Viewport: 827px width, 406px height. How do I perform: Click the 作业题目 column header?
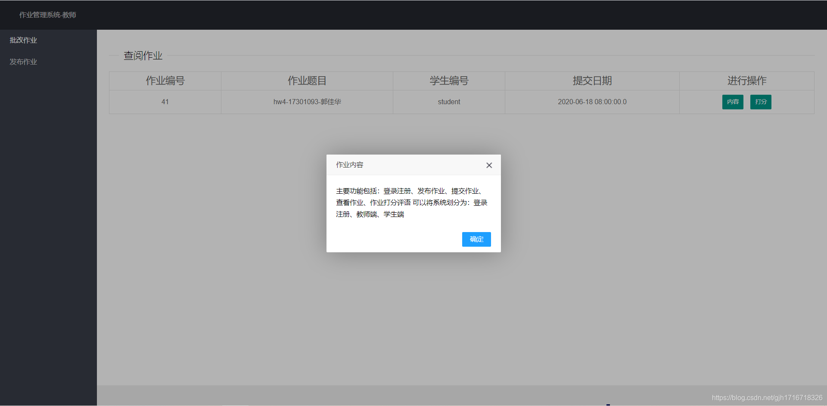tap(307, 81)
